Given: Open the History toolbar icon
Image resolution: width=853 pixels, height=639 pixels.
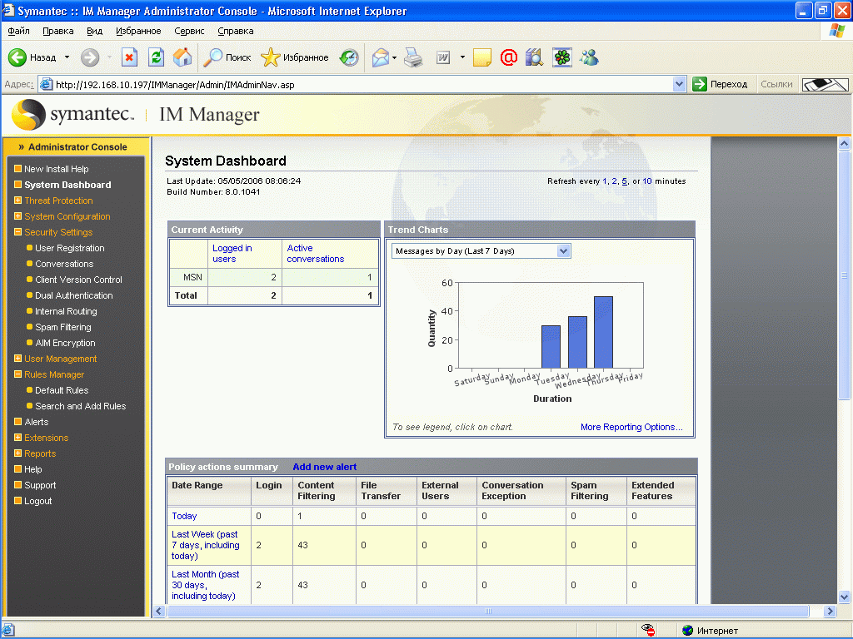Looking at the screenshot, I should coord(349,57).
